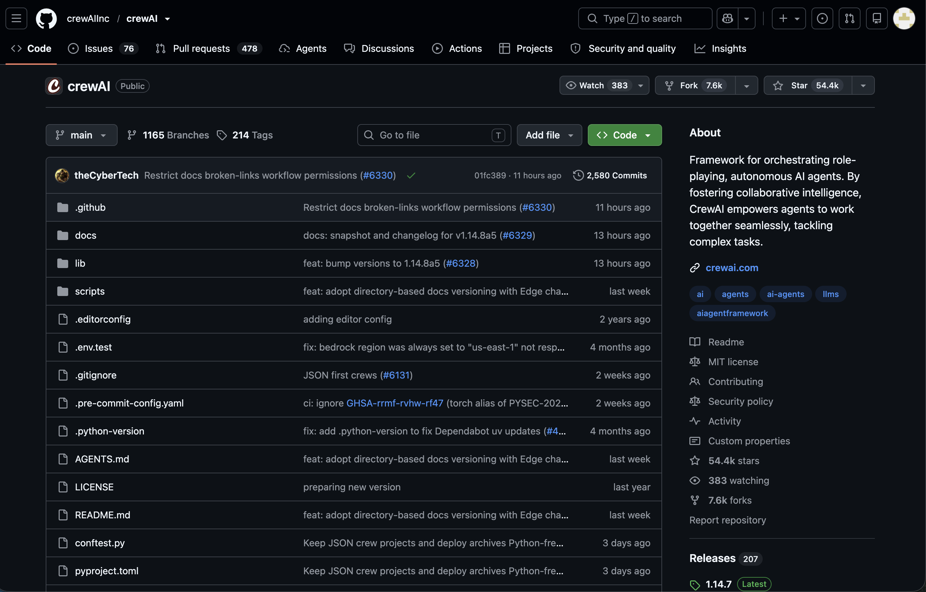Click the crewAI repository logo avatar

point(54,86)
